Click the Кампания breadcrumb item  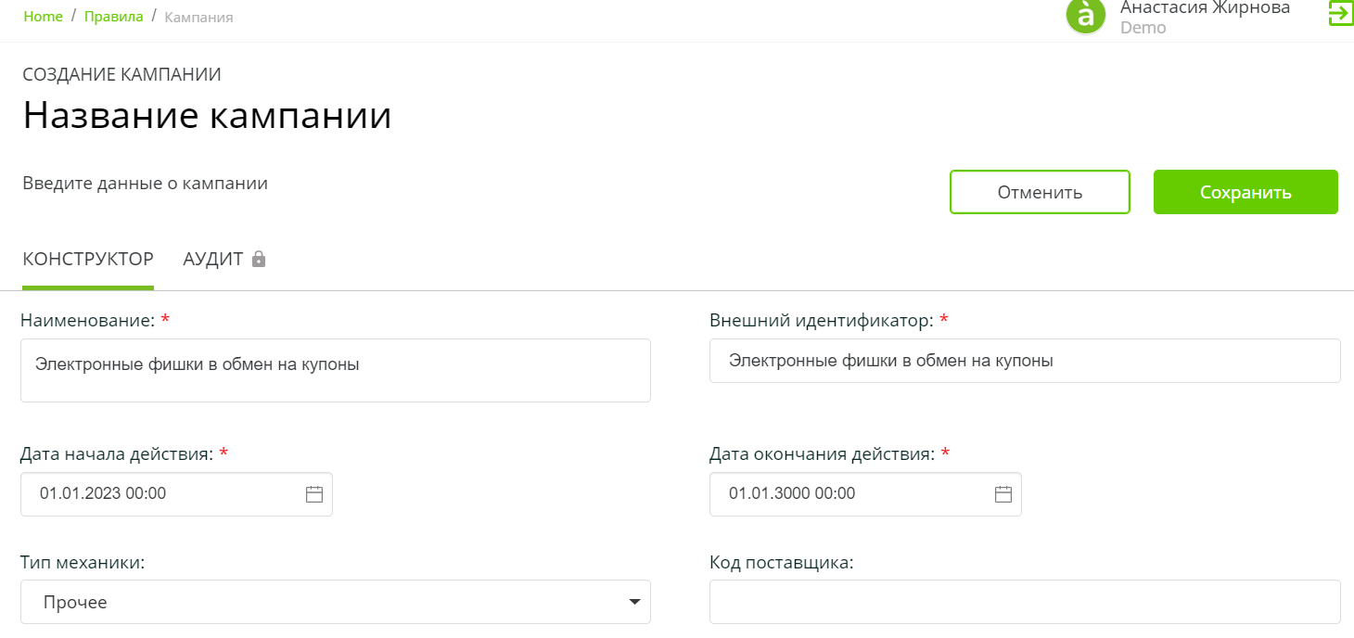tap(198, 17)
